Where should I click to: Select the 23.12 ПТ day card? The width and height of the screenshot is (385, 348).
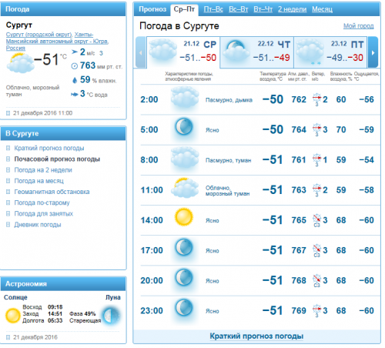coord(330,52)
